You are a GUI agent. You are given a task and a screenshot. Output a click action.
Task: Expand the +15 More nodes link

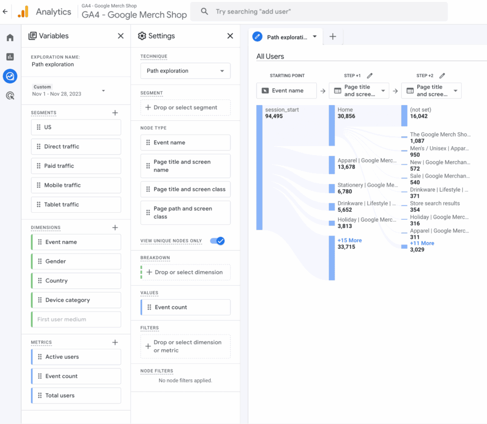350,240
